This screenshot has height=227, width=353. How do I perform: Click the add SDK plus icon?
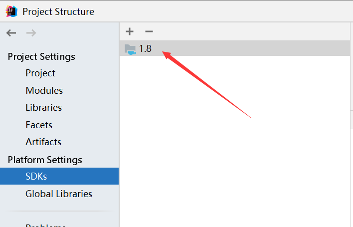click(x=130, y=31)
